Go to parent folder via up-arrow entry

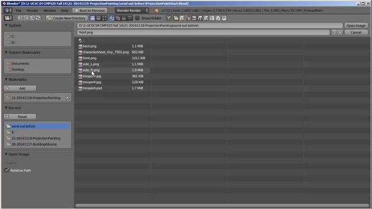tap(80, 41)
